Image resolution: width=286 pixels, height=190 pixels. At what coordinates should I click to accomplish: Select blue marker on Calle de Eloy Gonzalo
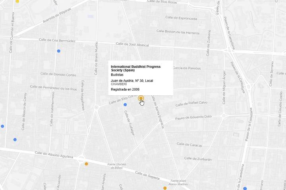125,104
